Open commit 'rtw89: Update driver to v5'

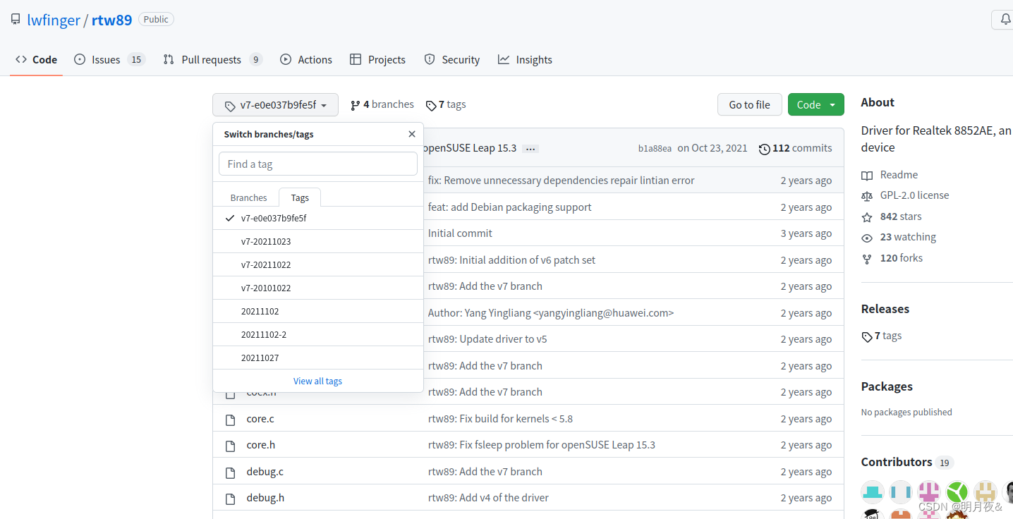click(x=487, y=338)
